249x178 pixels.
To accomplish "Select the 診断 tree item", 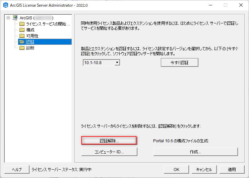I will (30, 48).
